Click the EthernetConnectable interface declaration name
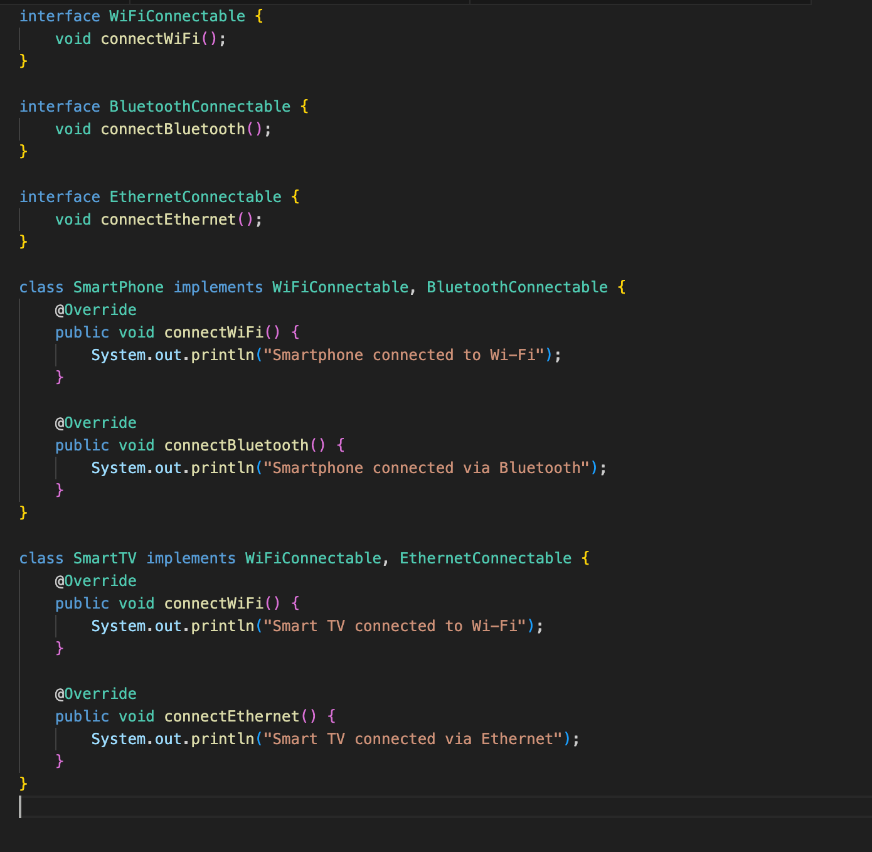The image size is (872, 852). (x=195, y=197)
